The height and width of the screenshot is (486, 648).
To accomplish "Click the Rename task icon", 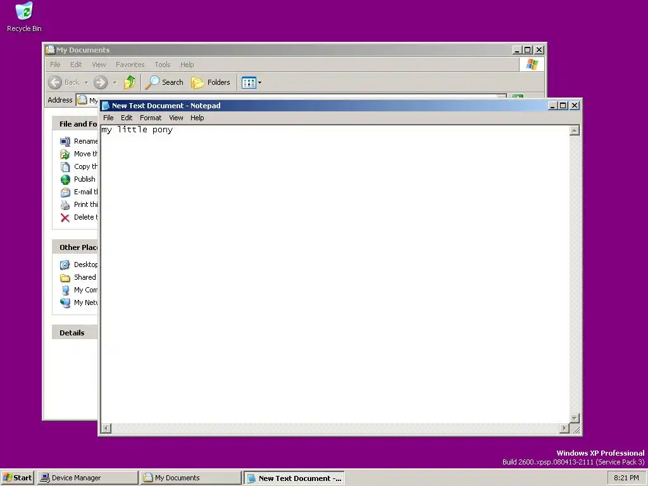I will tap(65, 141).
